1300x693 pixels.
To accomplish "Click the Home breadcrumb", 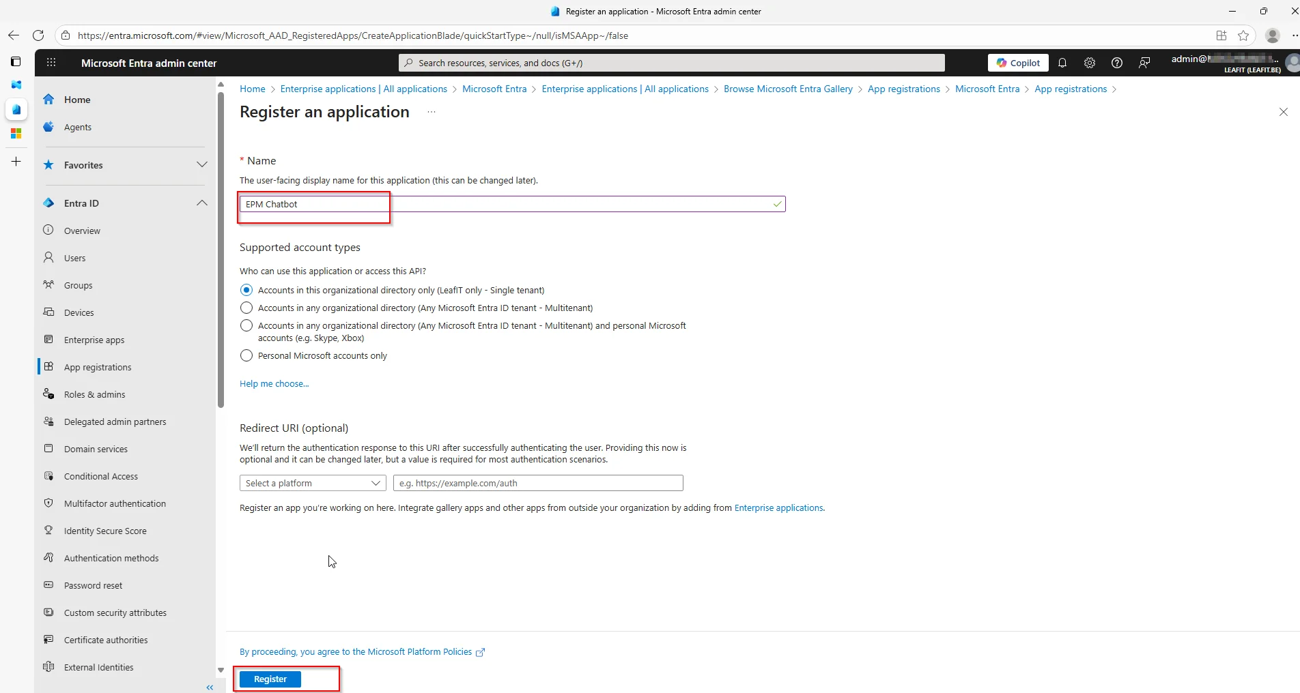I will point(253,89).
